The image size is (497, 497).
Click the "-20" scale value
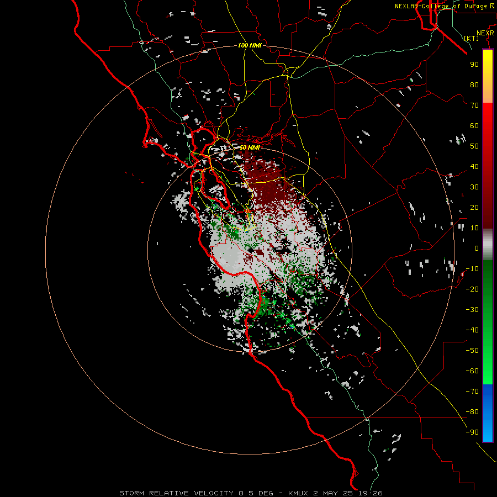tap(472, 289)
